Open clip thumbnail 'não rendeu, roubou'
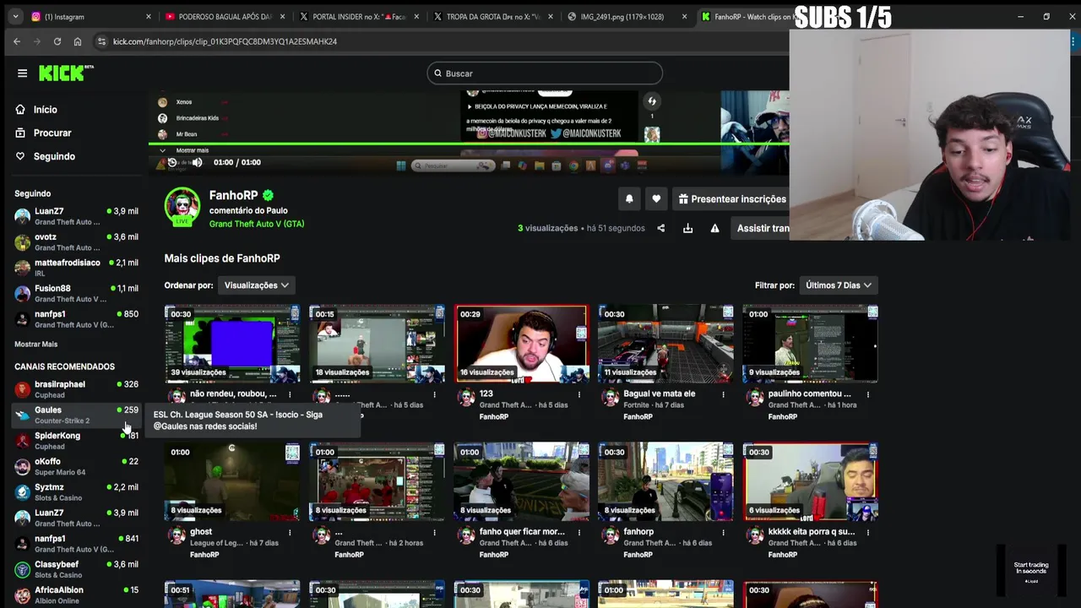The height and width of the screenshot is (608, 1081). 232,344
